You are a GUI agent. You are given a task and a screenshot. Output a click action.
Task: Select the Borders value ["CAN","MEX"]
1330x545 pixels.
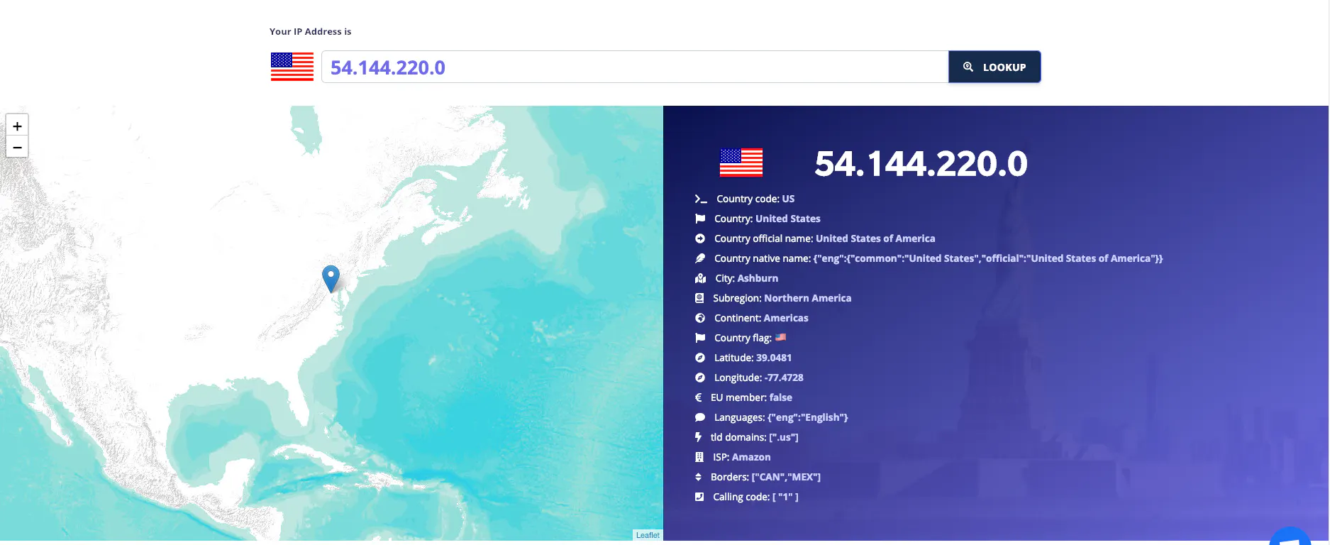[786, 477]
